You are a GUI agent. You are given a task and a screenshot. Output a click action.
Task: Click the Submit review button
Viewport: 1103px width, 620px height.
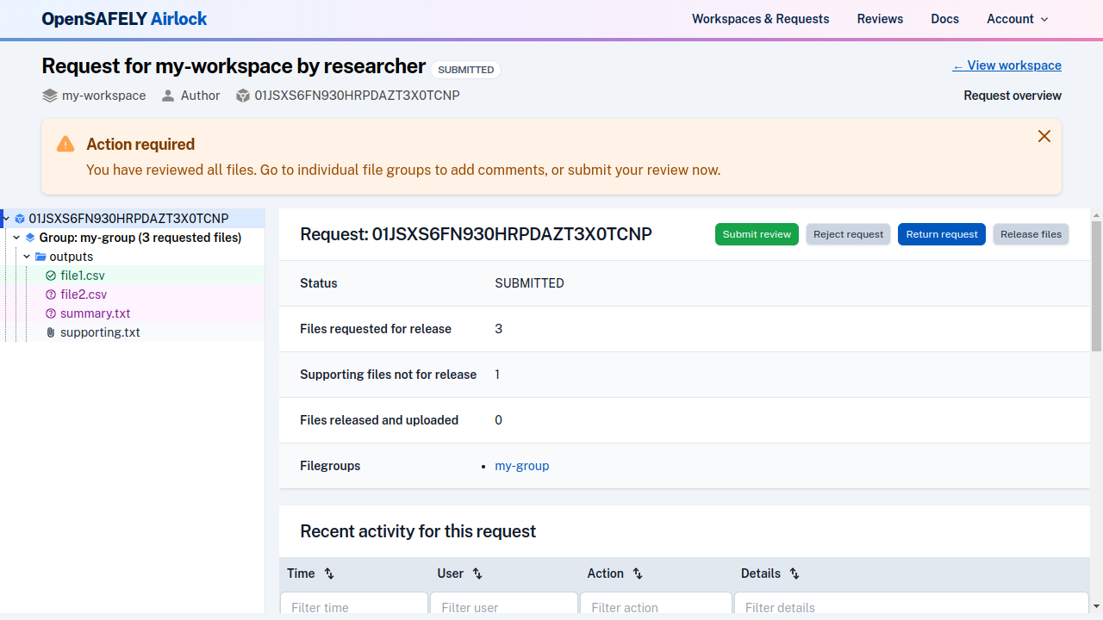(757, 234)
